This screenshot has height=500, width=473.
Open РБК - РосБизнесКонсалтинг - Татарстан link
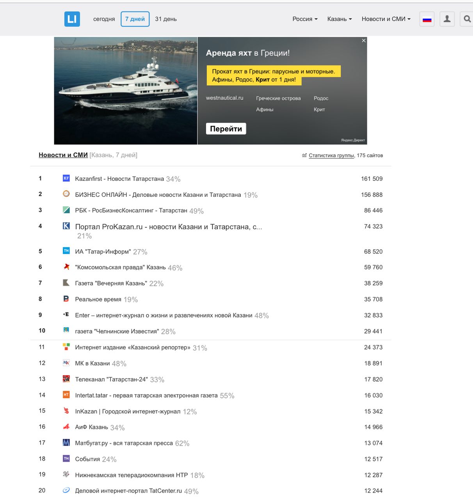click(131, 211)
